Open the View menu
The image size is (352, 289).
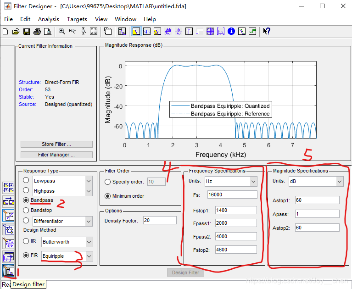click(x=101, y=19)
